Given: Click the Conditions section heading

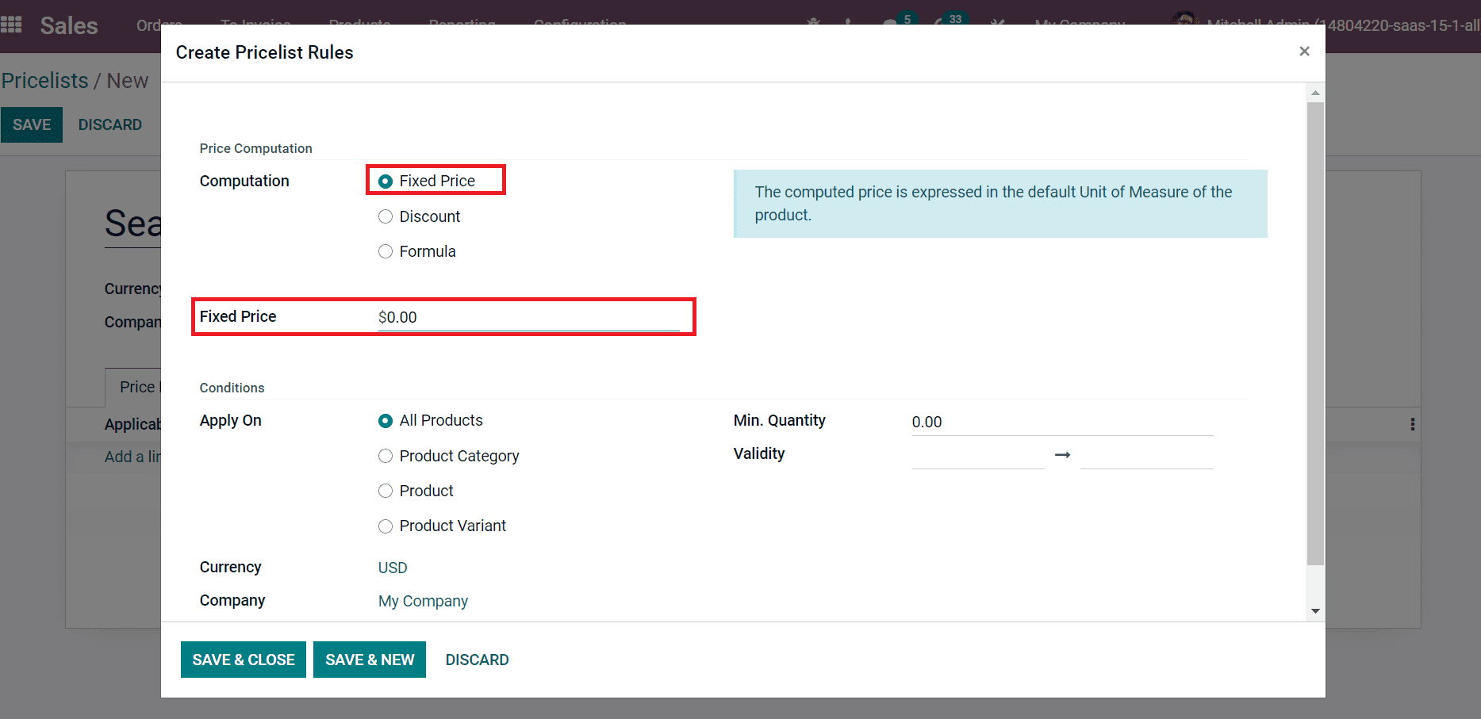Looking at the screenshot, I should coord(232,388).
